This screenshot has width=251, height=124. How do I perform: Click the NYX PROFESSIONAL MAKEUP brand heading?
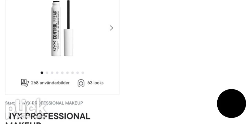tap(48, 118)
